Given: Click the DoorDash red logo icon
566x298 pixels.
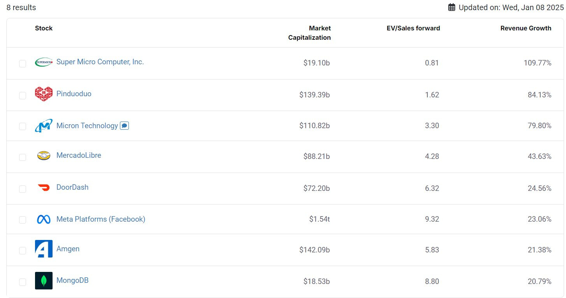Looking at the screenshot, I should coord(44,188).
